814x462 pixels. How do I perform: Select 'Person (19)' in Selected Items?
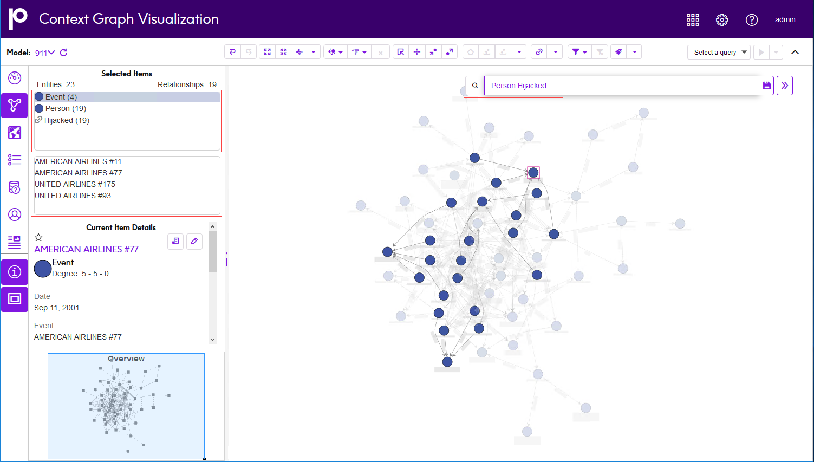pyautogui.click(x=127, y=108)
